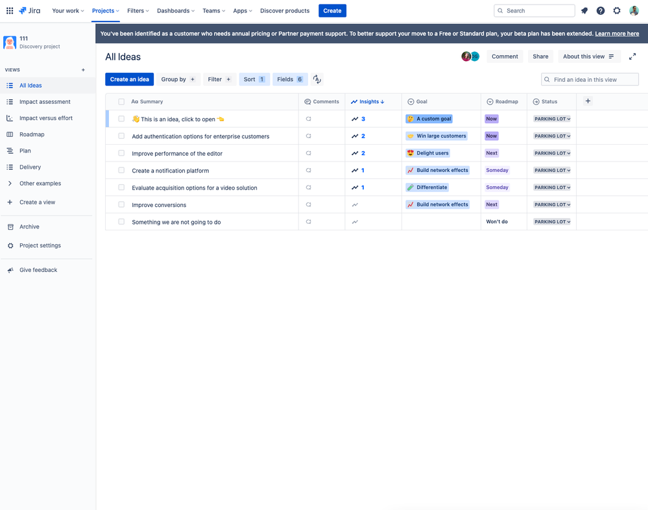Click empty insights icon for Something we are not going to do
Image resolution: width=648 pixels, height=510 pixels.
[355, 222]
